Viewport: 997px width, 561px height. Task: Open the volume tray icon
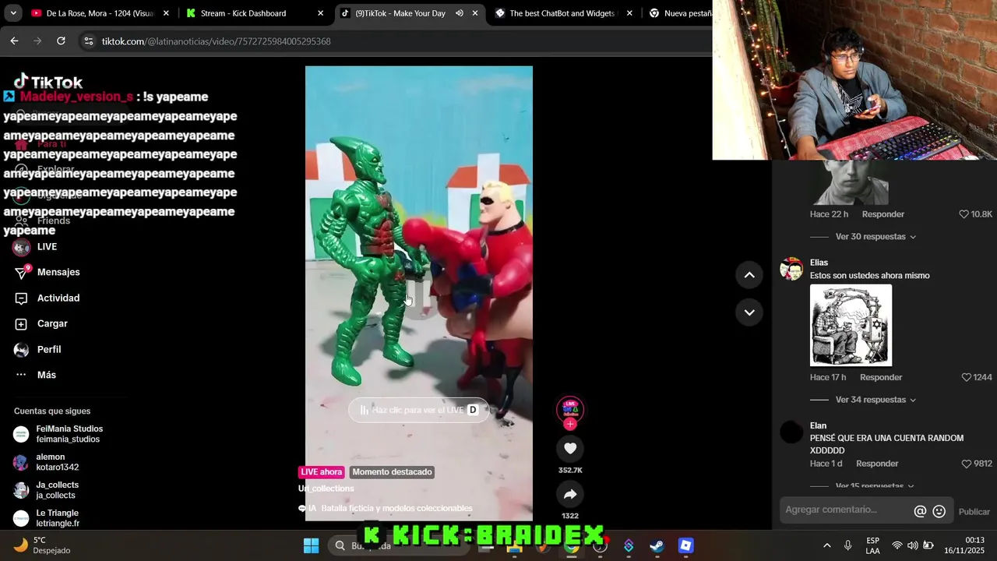coord(912,545)
